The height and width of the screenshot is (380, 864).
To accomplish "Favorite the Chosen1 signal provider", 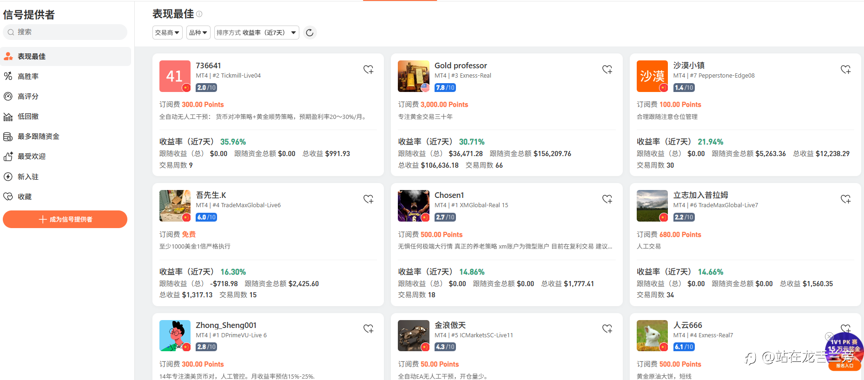I will pyautogui.click(x=607, y=199).
